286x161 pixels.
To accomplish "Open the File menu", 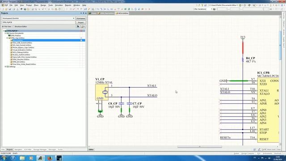I will [x=11, y=5].
